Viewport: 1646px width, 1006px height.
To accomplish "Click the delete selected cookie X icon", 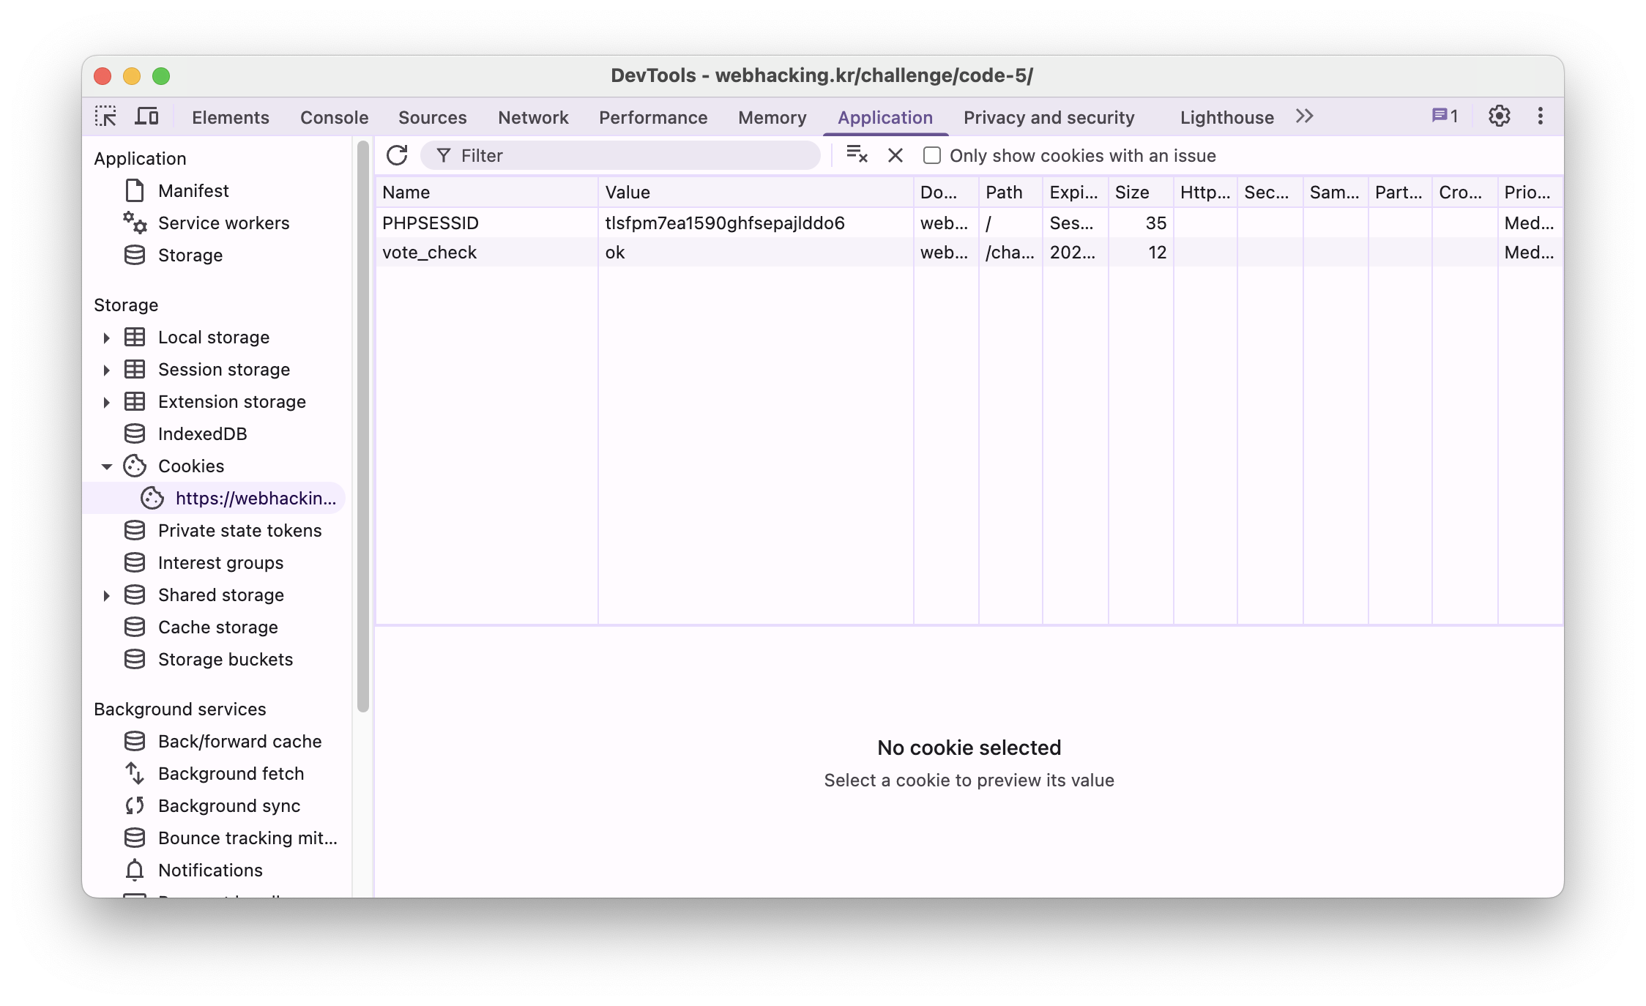I will [x=895, y=155].
